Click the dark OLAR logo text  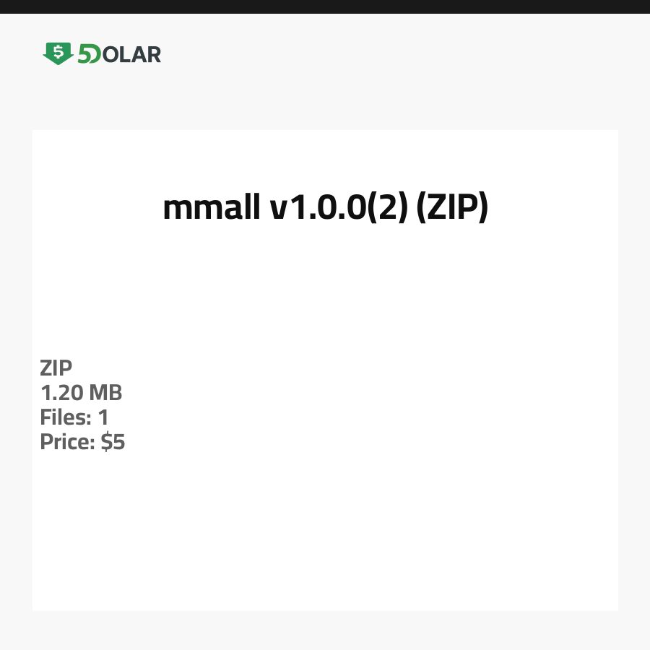131,54
